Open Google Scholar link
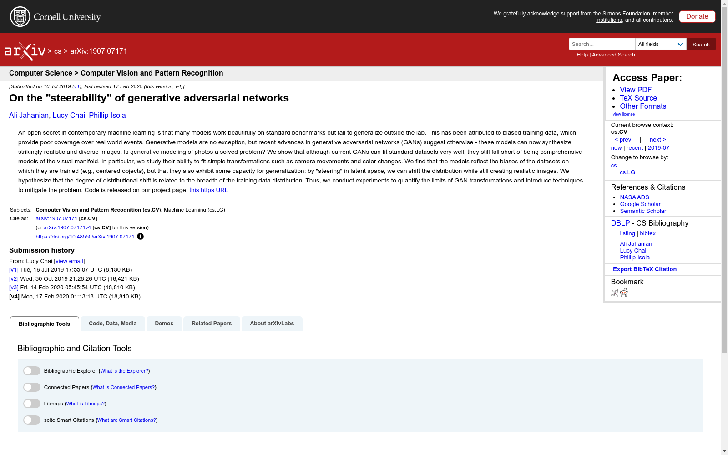The width and height of the screenshot is (728, 455). point(640,204)
